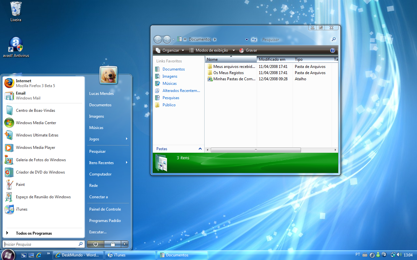Click PT language indicator in tray
This screenshot has height=260, width=417.
(358, 255)
